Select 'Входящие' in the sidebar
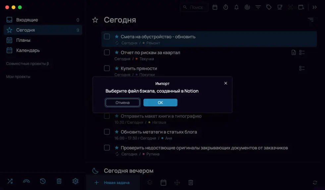325x190 pixels. 43,20
